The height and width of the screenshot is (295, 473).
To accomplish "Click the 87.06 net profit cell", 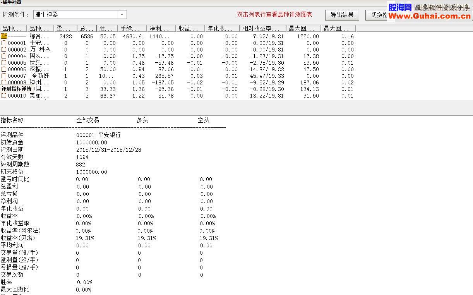I will point(166,69).
